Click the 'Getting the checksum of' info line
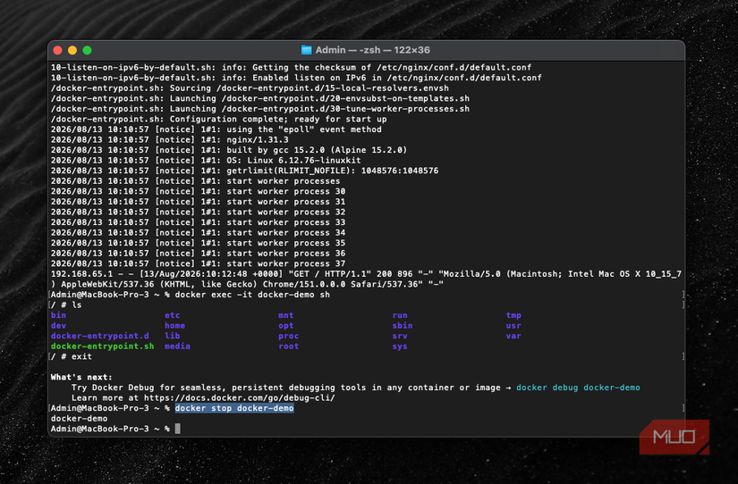 click(292, 67)
